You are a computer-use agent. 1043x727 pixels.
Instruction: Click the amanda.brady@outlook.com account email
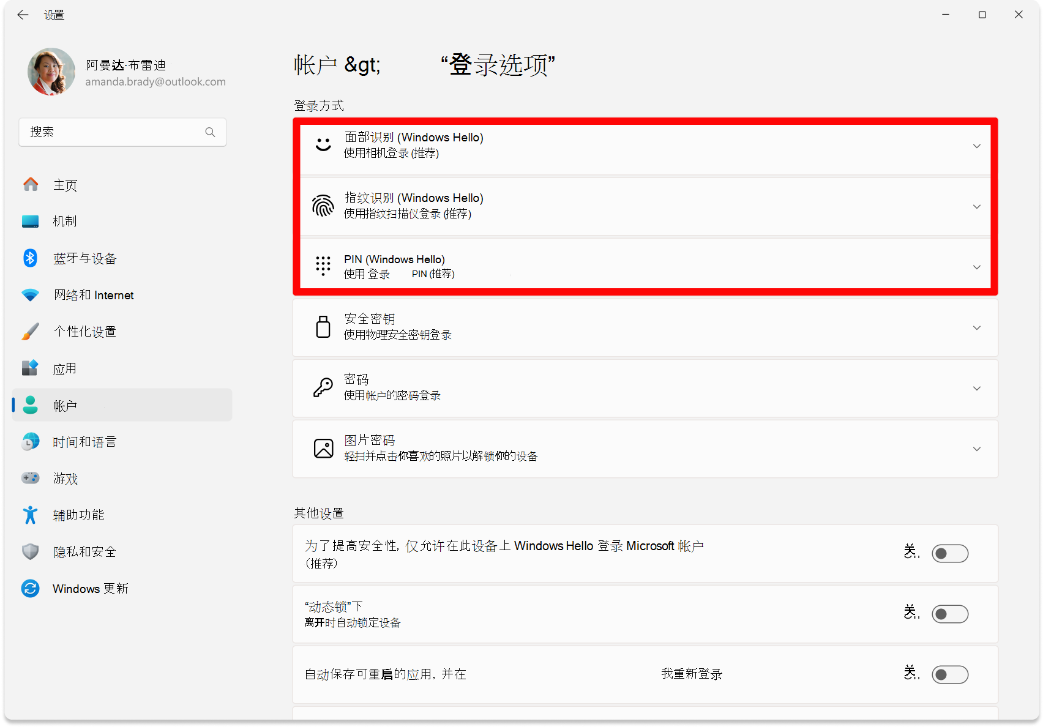tap(155, 81)
